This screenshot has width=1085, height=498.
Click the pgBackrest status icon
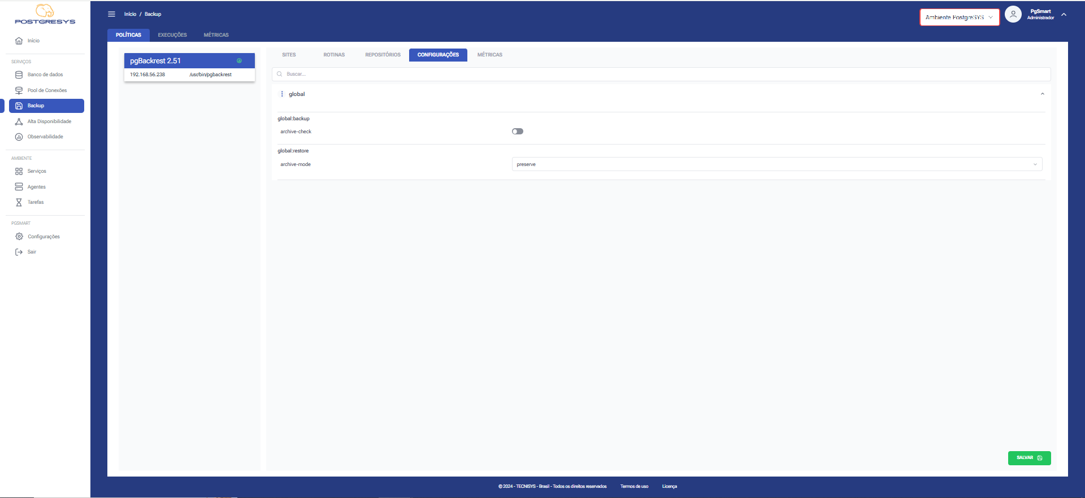239,60
